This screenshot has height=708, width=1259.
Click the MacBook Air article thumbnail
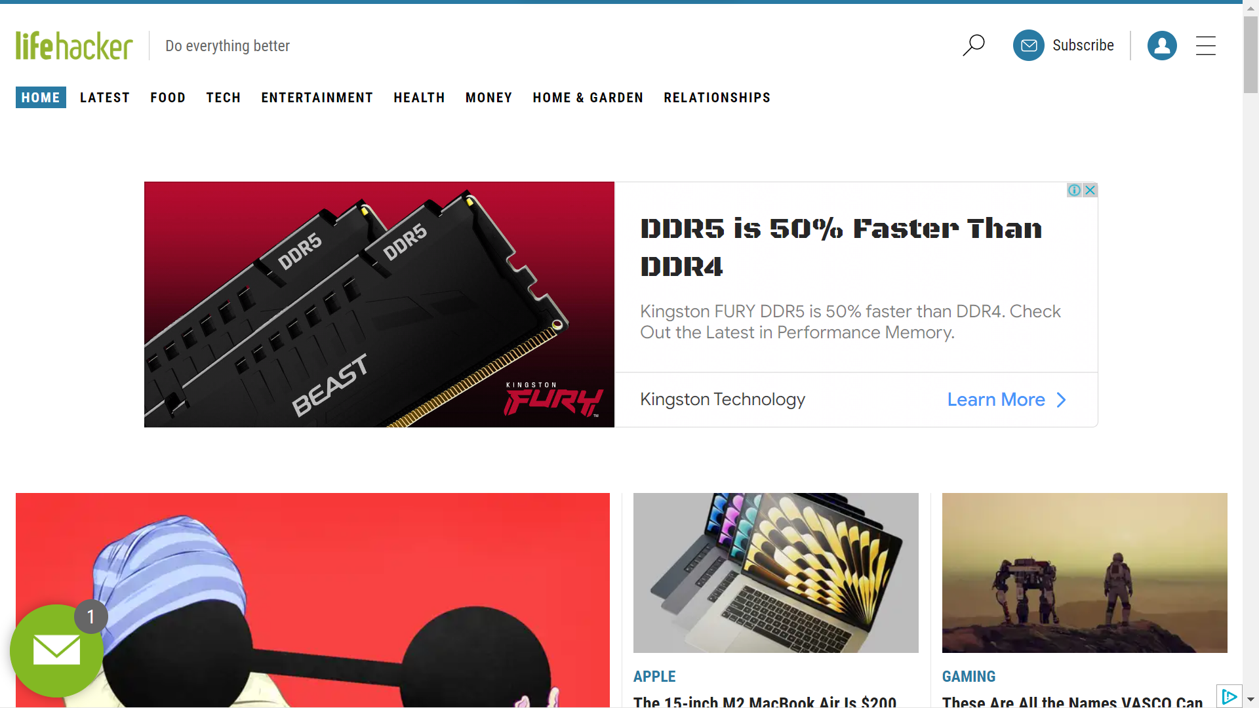(776, 572)
